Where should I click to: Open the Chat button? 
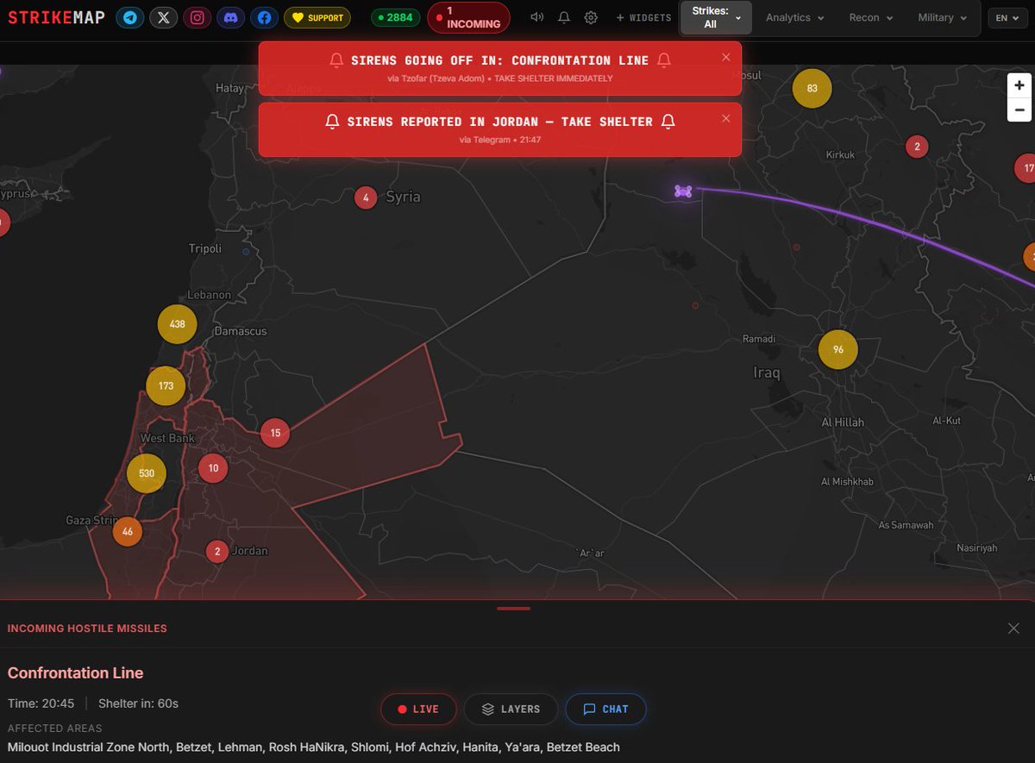605,710
